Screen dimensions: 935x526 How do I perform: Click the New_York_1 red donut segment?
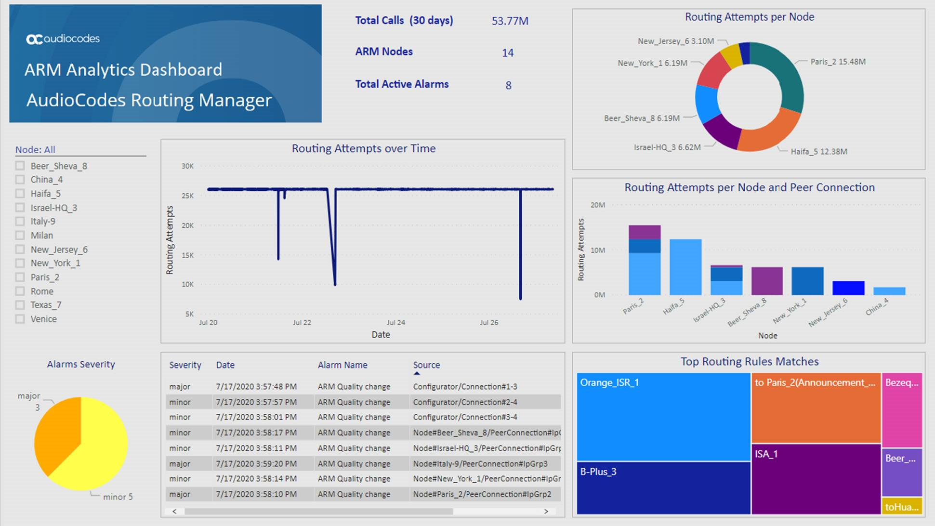click(x=715, y=71)
